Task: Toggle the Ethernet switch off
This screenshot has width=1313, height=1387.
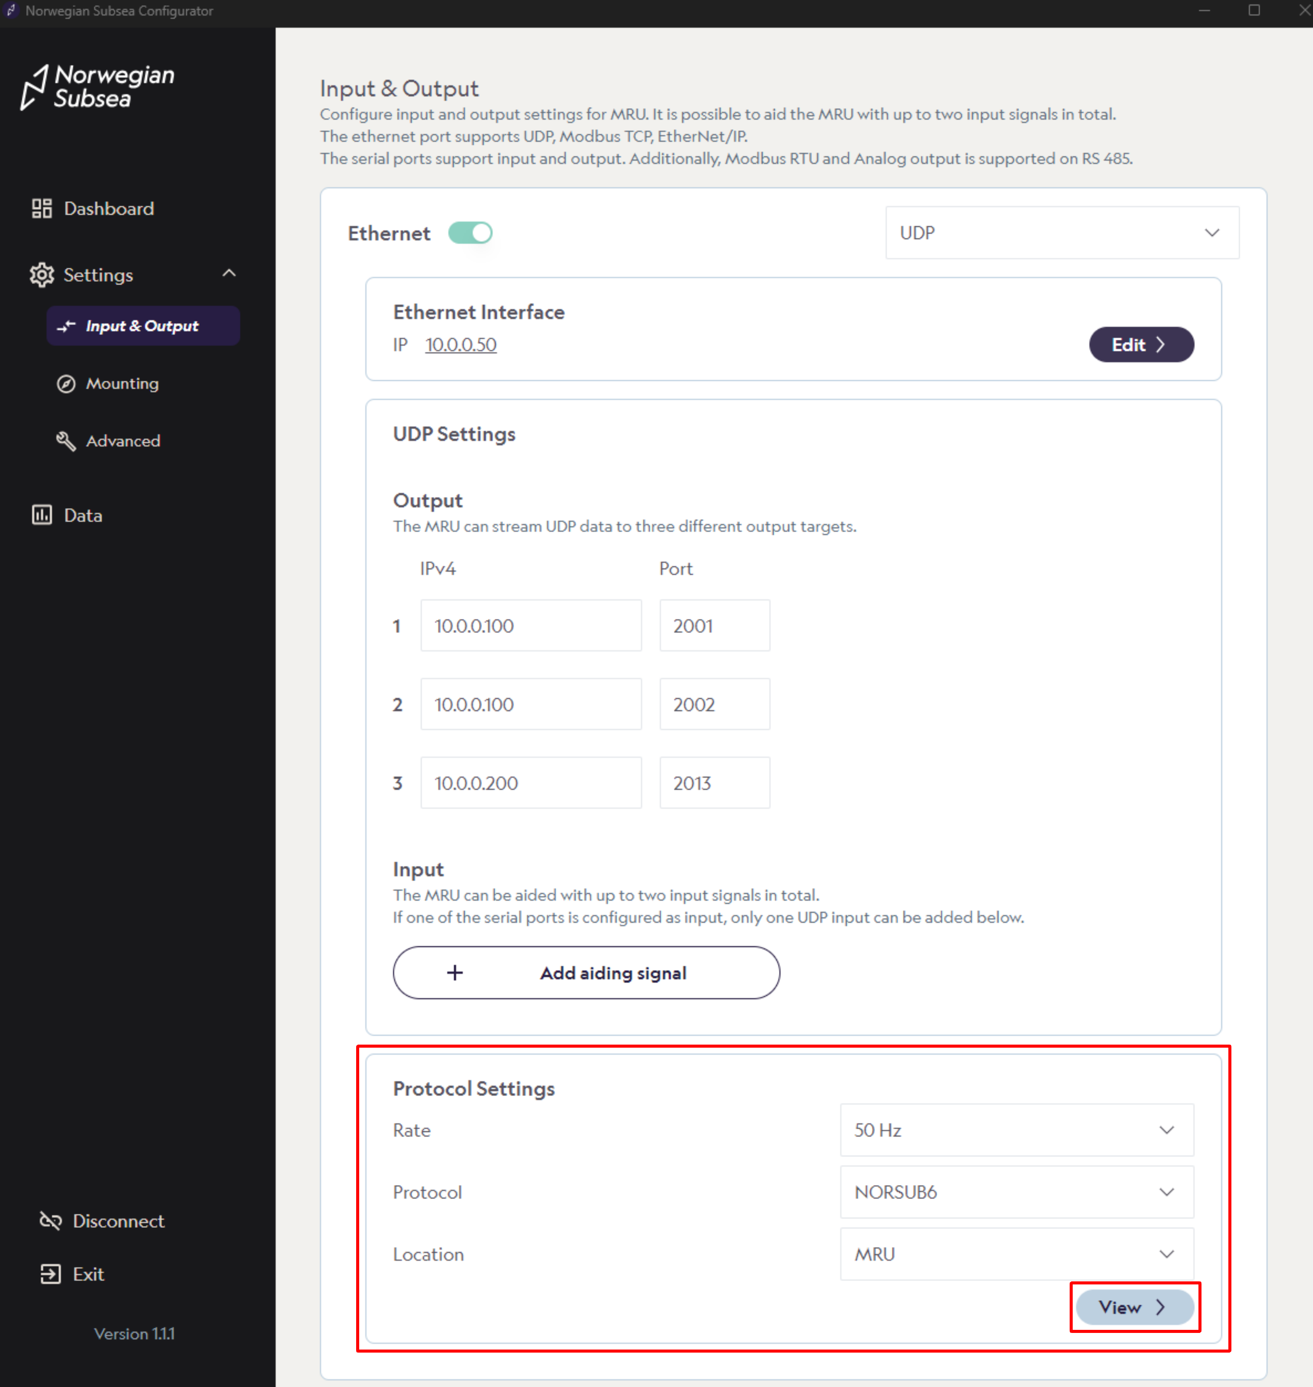Action: coord(470,233)
